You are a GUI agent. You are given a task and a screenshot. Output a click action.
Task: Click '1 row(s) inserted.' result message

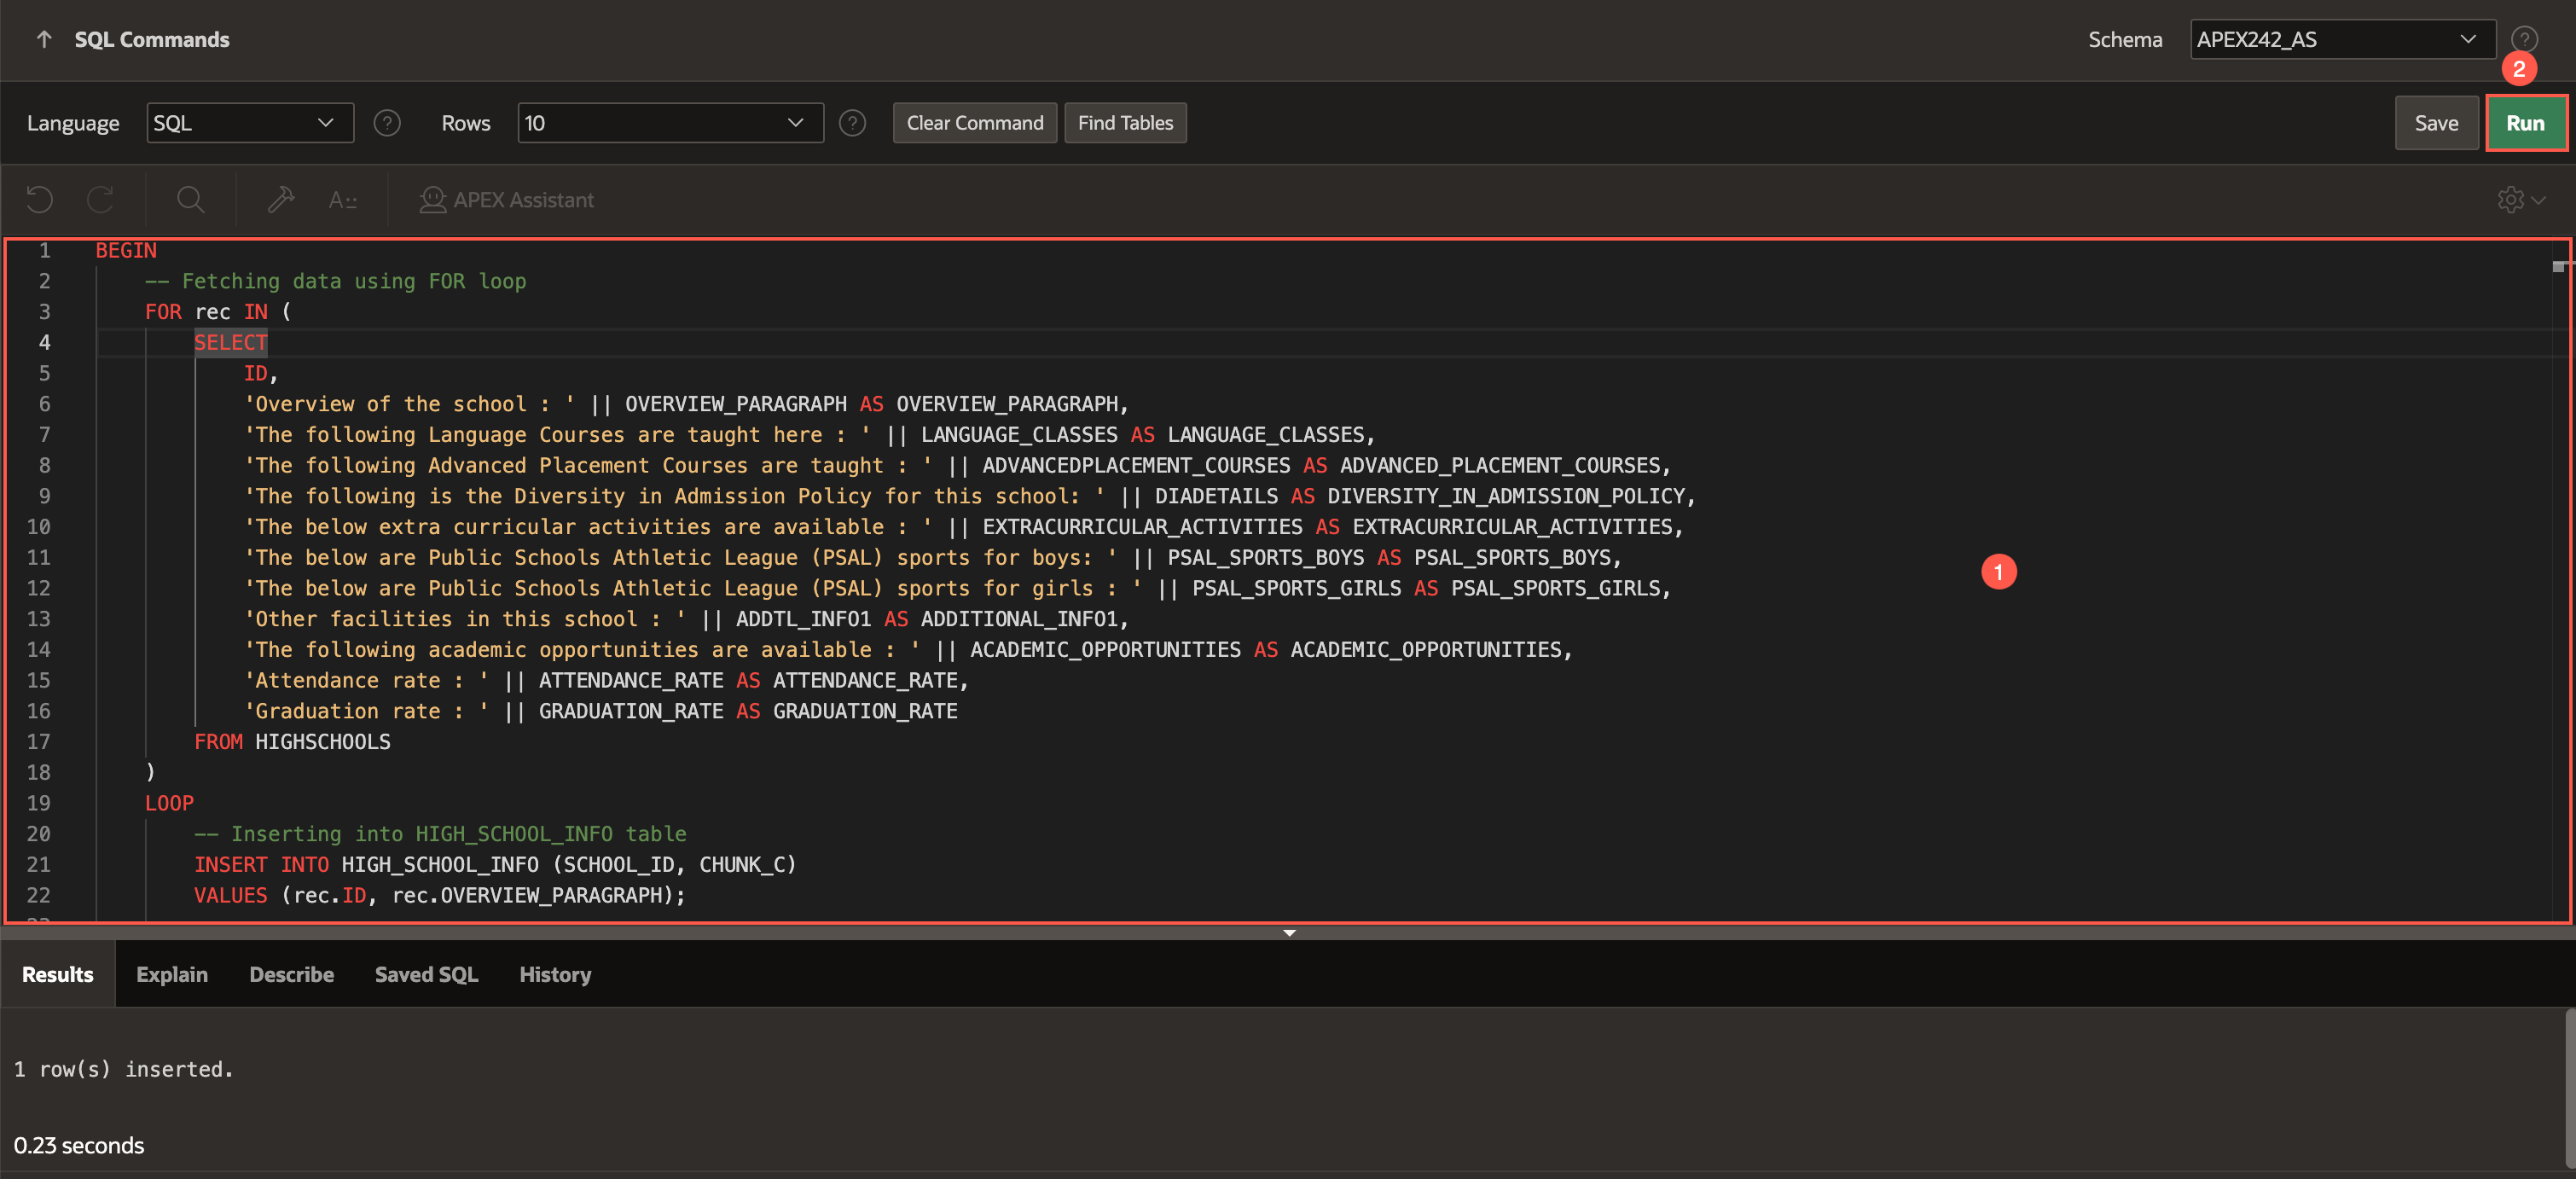124,1069
